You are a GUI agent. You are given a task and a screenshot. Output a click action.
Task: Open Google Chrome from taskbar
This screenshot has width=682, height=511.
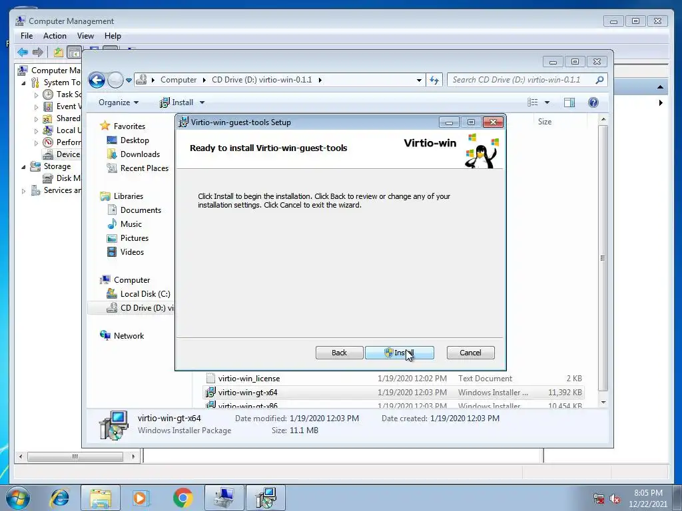tap(182, 498)
